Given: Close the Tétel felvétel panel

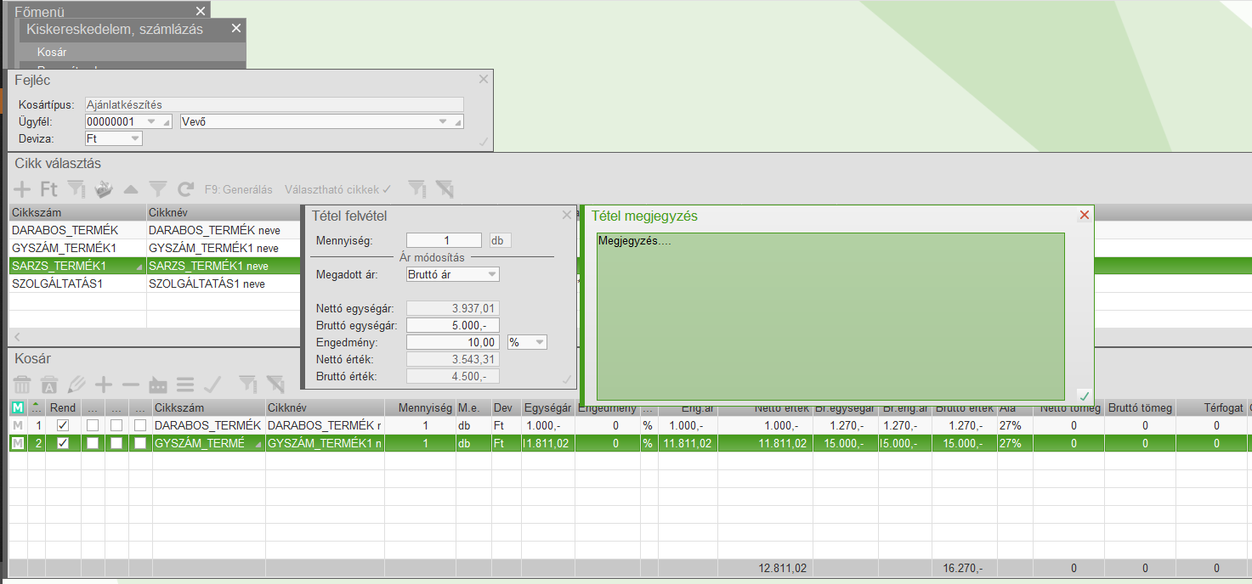Looking at the screenshot, I should point(567,216).
